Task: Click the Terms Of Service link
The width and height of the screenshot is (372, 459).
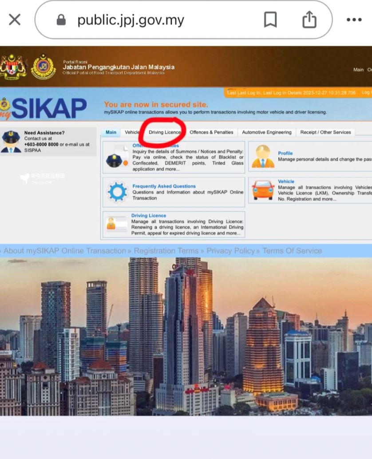Action: 292,250
